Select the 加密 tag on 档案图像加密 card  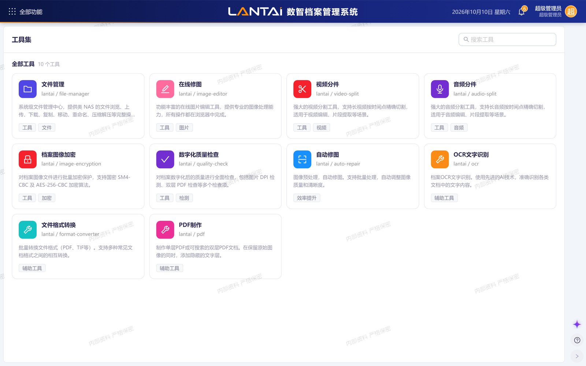(x=47, y=198)
